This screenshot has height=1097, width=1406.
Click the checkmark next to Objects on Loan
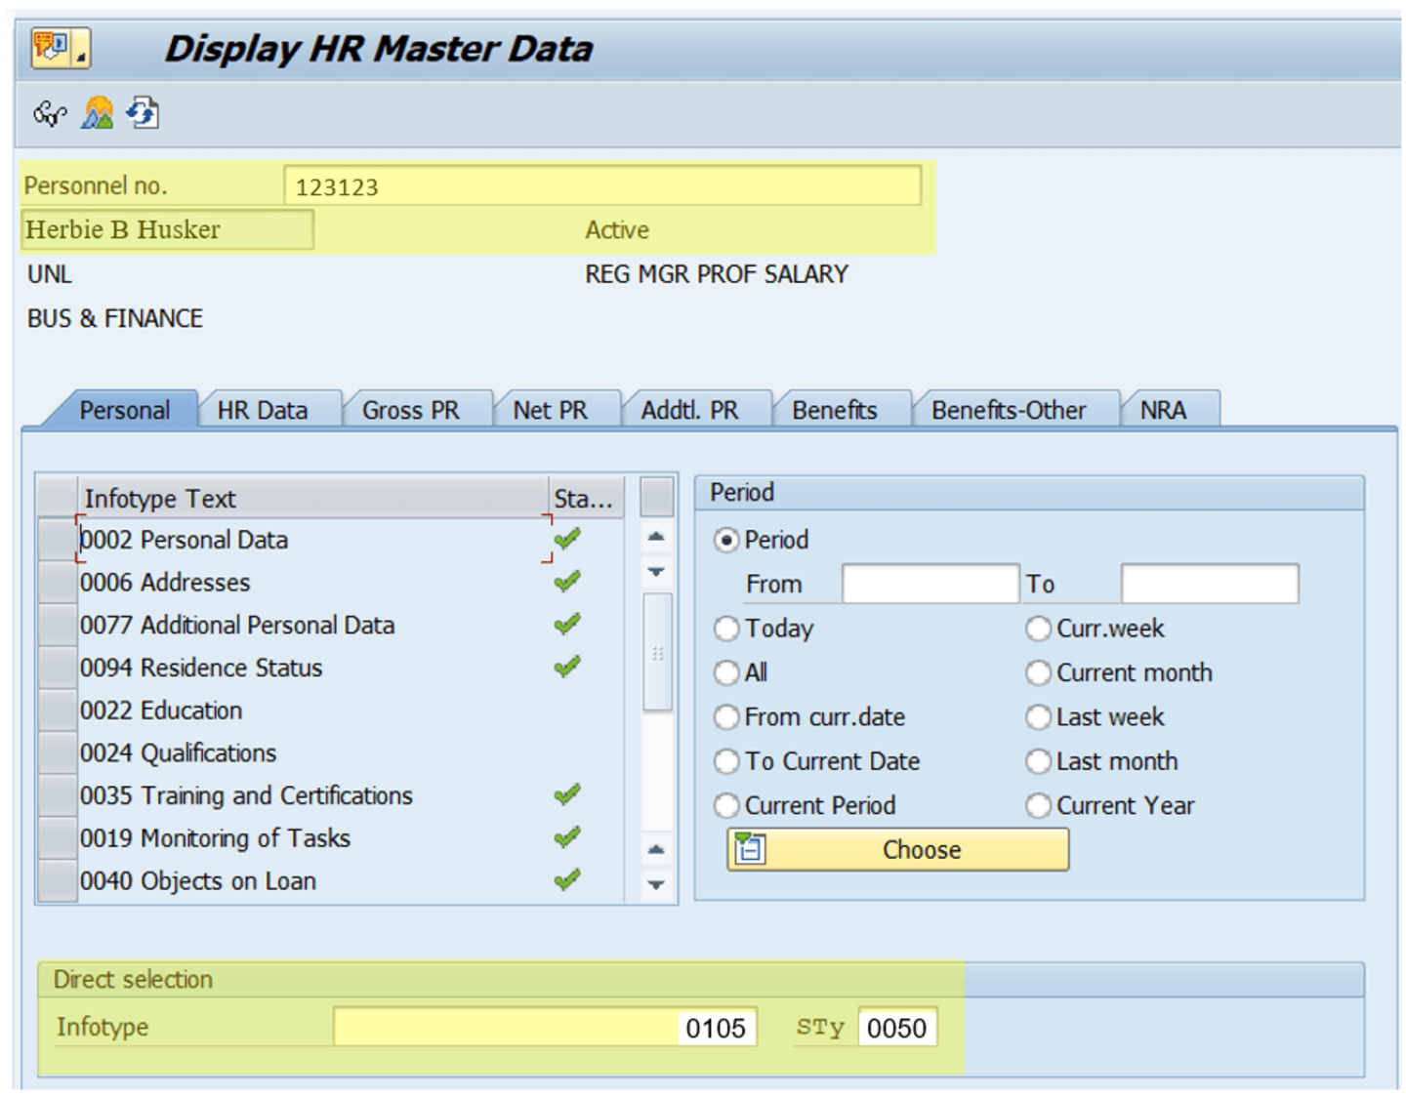coord(567,880)
